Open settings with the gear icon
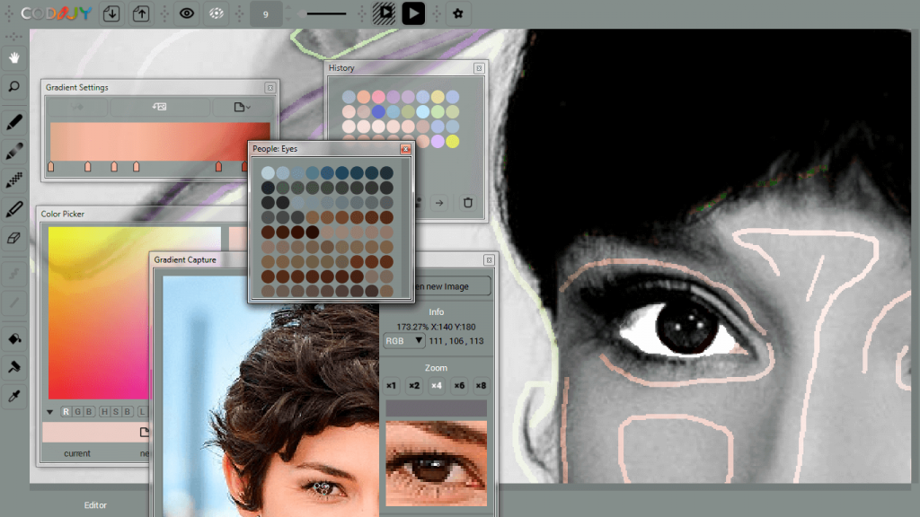Screen dimensions: 920x517 tap(458, 13)
